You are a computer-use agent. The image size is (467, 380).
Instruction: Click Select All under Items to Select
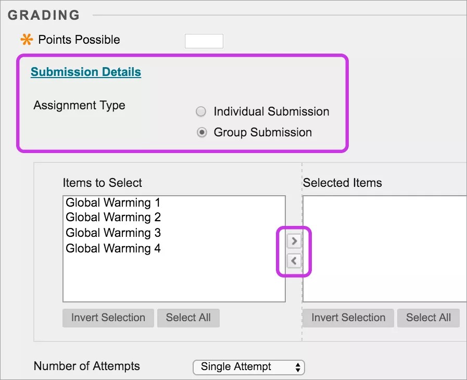pos(188,318)
